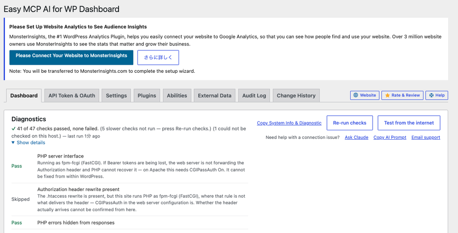Go to the Plugins tab

(x=147, y=96)
